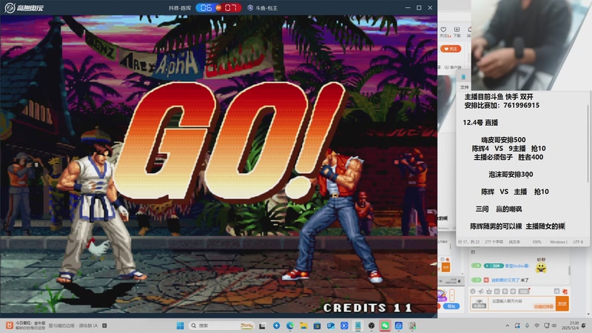Click the microphone icon in the system tray
Viewport: 592px width, 333px height.
pyautogui.click(x=527, y=326)
